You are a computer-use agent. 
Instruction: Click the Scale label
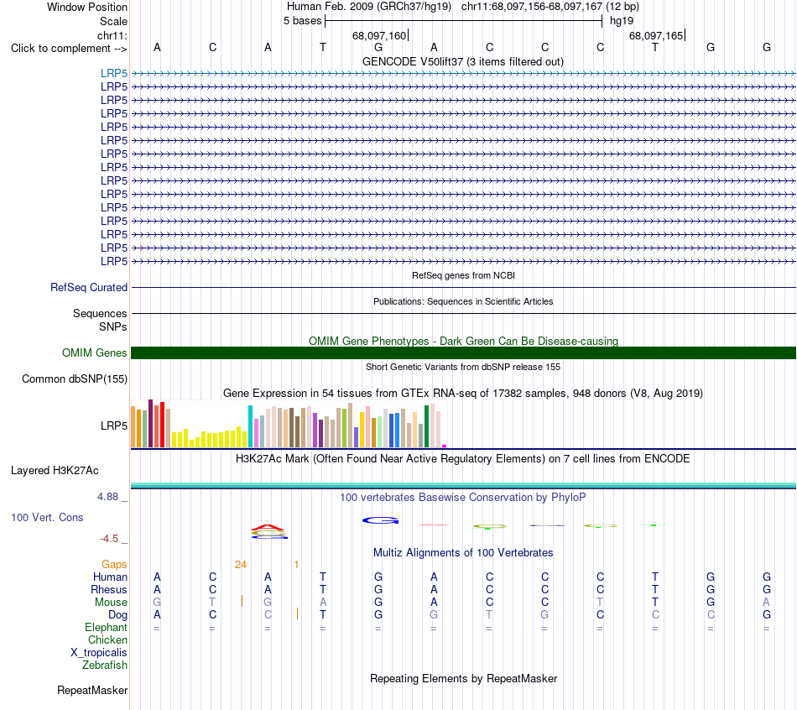point(114,21)
